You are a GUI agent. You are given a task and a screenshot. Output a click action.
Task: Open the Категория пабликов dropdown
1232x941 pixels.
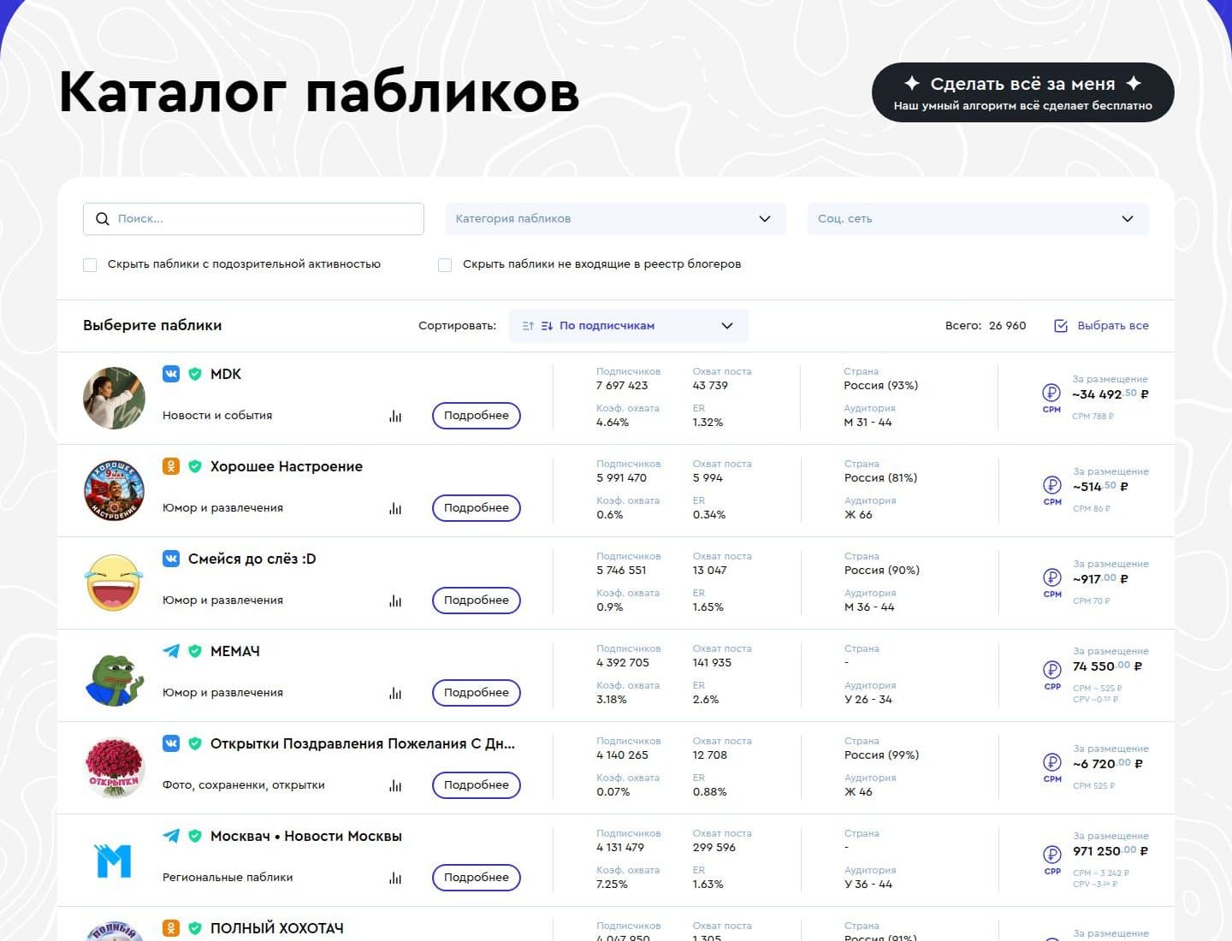click(x=615, y=219)
